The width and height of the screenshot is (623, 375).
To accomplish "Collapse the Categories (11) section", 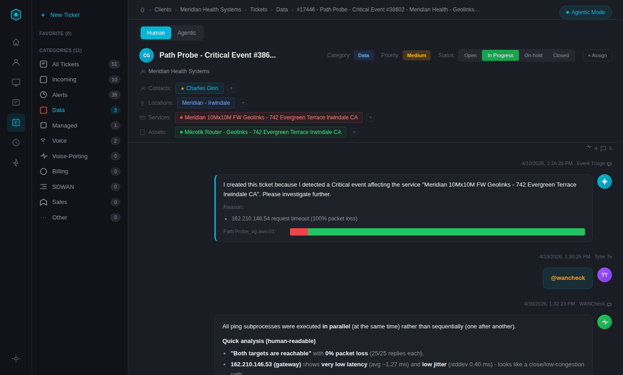I will (x=60, y=50).
